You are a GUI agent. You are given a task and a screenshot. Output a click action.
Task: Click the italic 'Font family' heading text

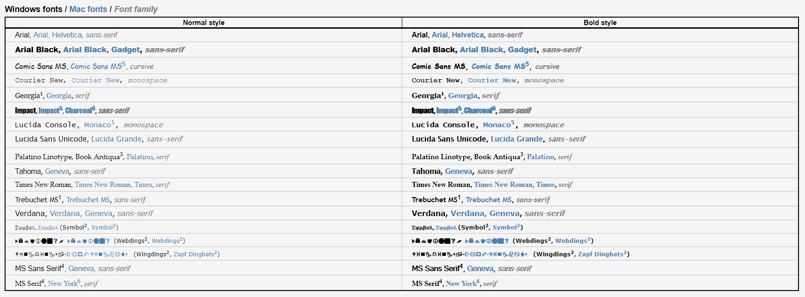coord(136,9)
